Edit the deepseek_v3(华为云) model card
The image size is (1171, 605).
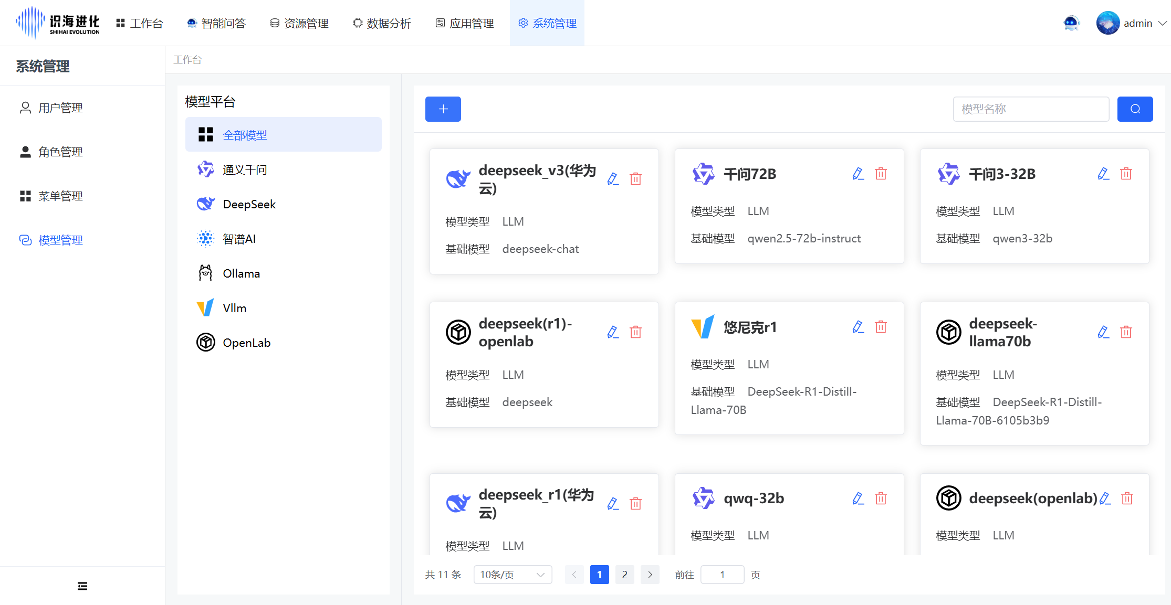613,179
